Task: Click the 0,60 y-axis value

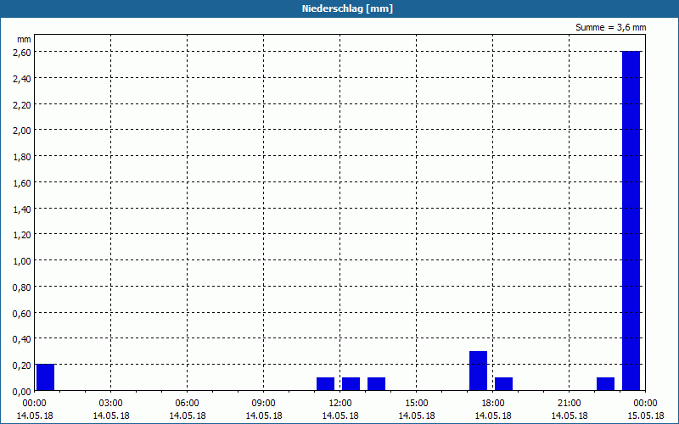Action: pyautogui.click(x=24, y=313)
